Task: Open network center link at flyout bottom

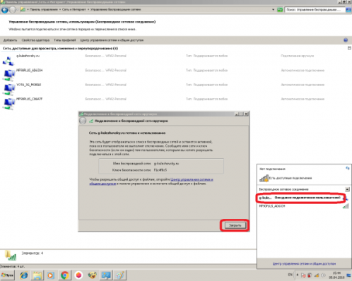Action: (304, 264)
